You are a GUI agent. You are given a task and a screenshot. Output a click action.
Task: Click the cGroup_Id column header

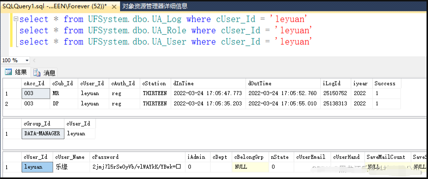[x=43, y=124]
